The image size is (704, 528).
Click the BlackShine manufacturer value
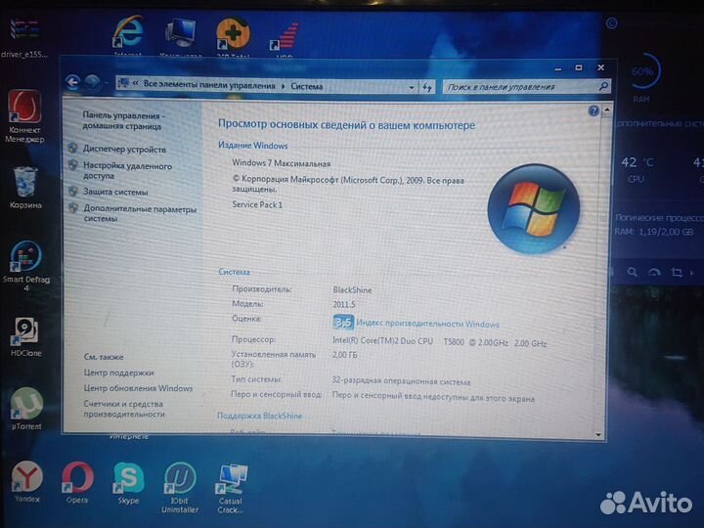pyautogui.click(x=352, y=290)
